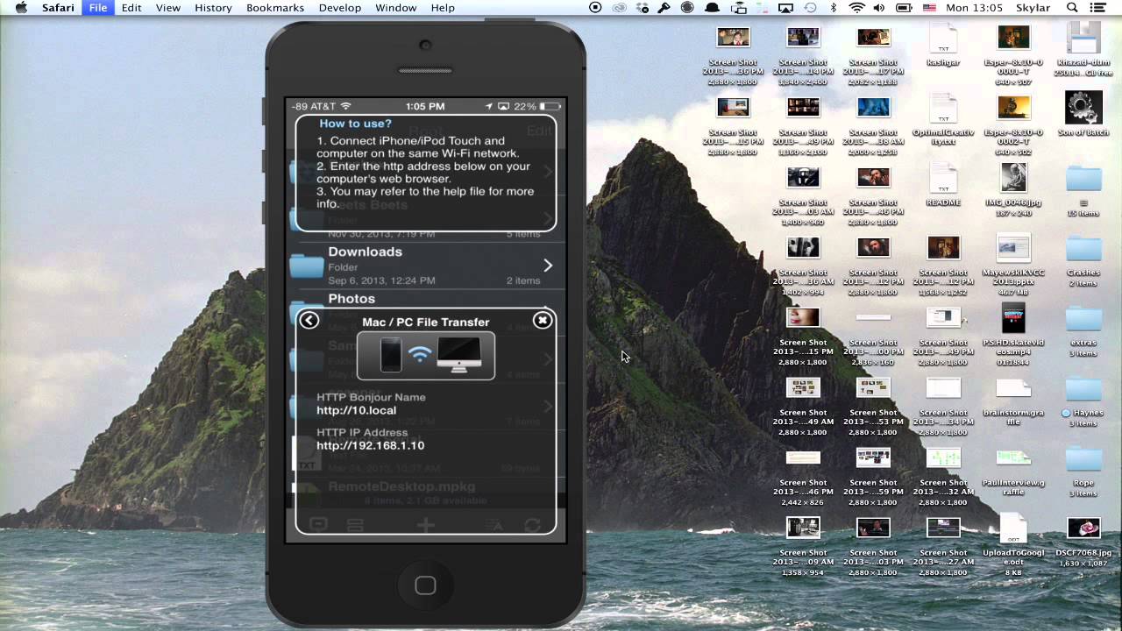Screen dimensions: 1122x631
Task: Open the Window menu
Action: tap(396, 8)
